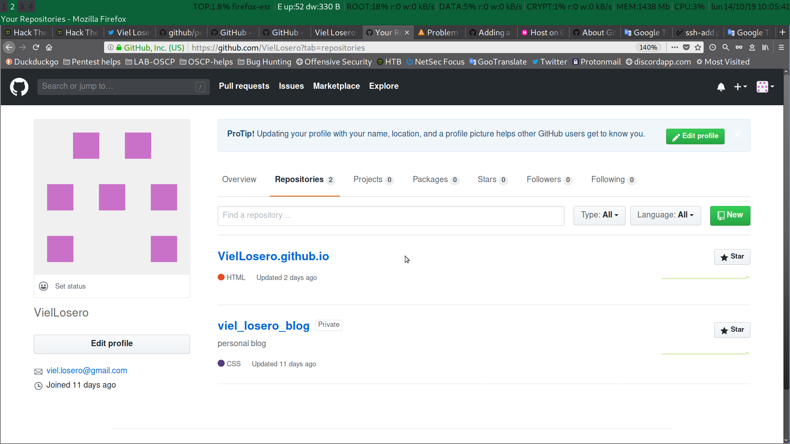This screenshot has height=444, width=790.
Task: Open bookmarks menu star-tray icon
Action: (x=752, y=48)
